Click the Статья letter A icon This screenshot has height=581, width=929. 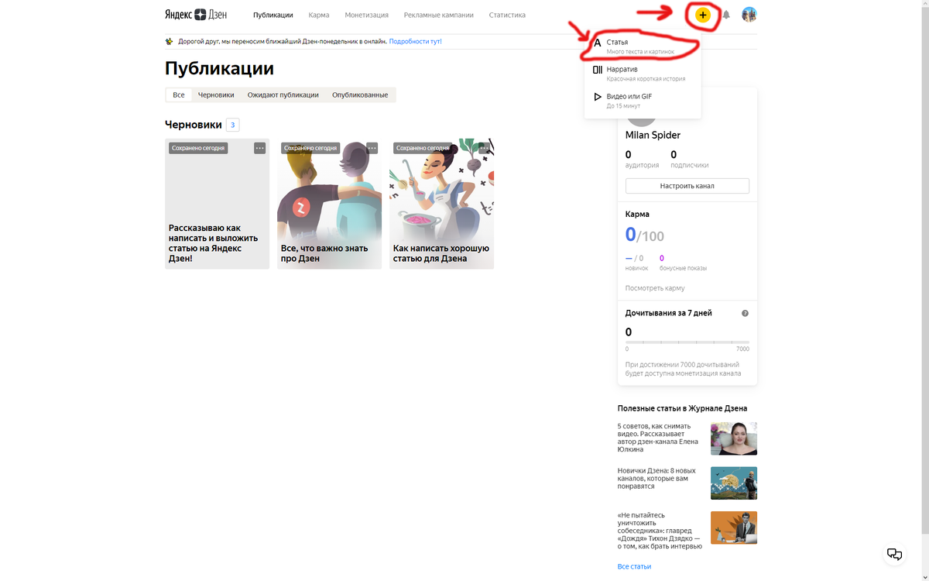pyautogui.click(x=597, y=43)
